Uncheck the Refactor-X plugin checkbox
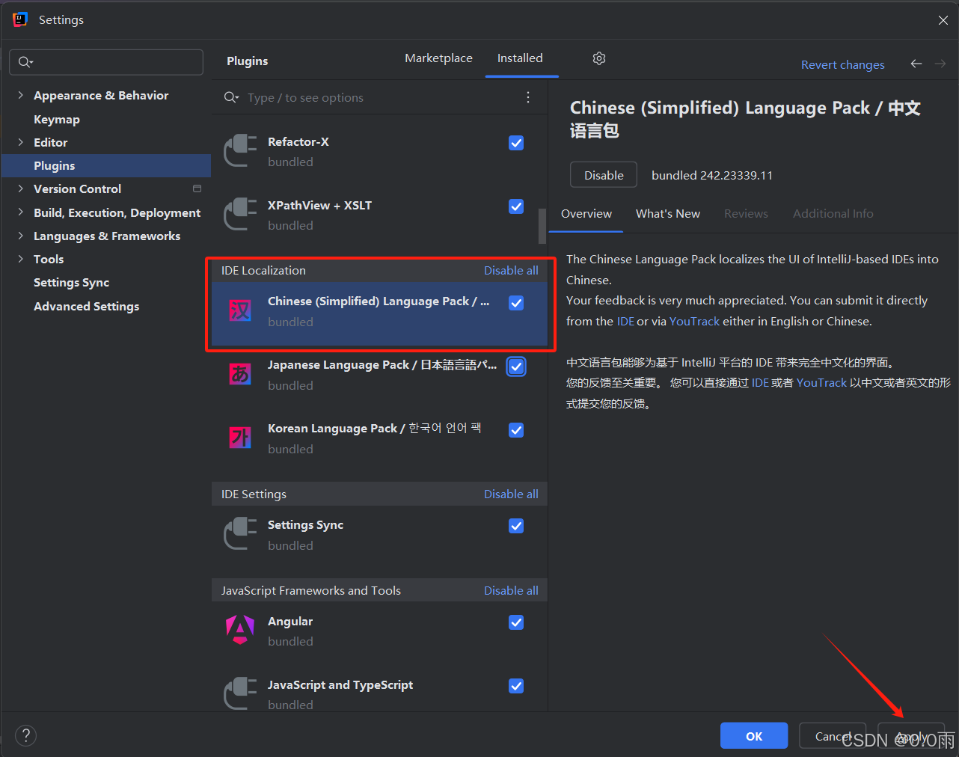This screenshot has height=757, width=959. pyautogui.click(x=516, y=143)
